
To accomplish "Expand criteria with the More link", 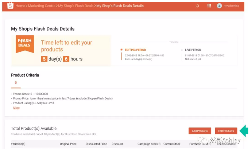I will [16, 108].
